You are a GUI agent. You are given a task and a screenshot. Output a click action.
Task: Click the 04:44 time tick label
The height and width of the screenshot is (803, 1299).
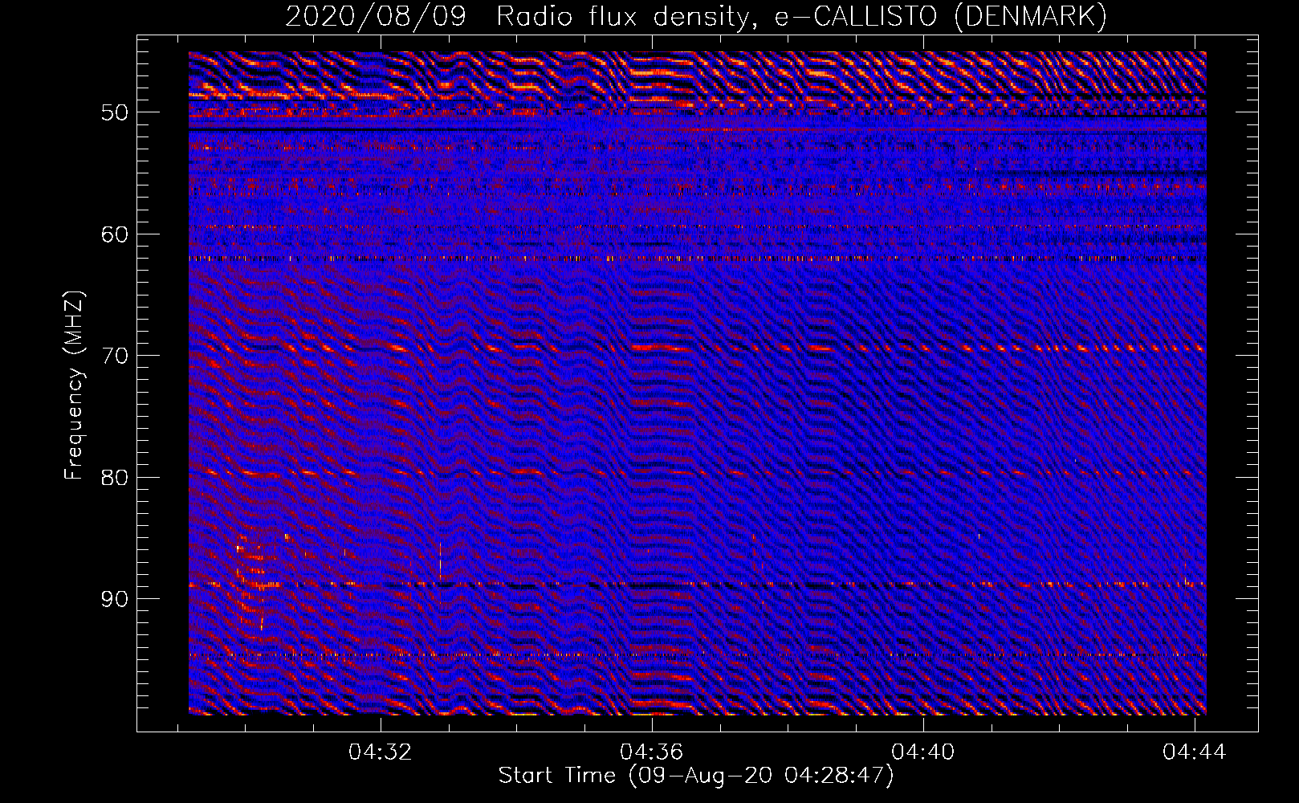click(x=1195, y=752)
